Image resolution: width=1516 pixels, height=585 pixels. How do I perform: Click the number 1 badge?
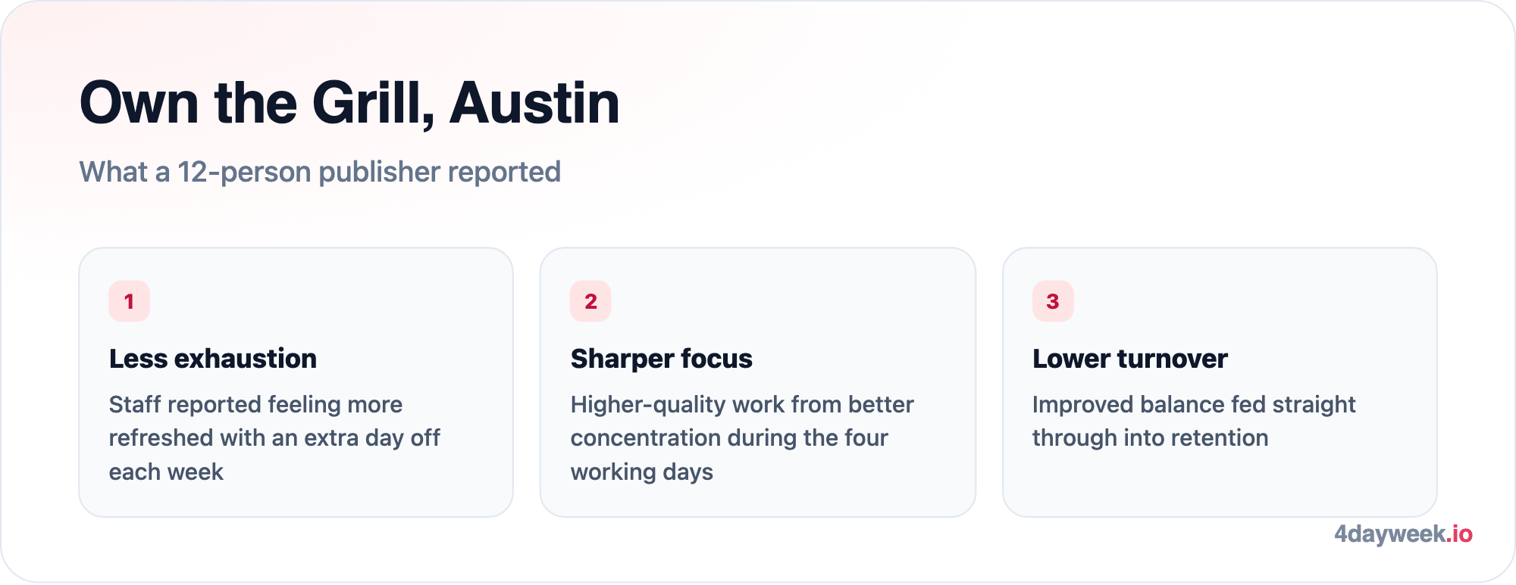pyautogui.click(x=129, y=301)
